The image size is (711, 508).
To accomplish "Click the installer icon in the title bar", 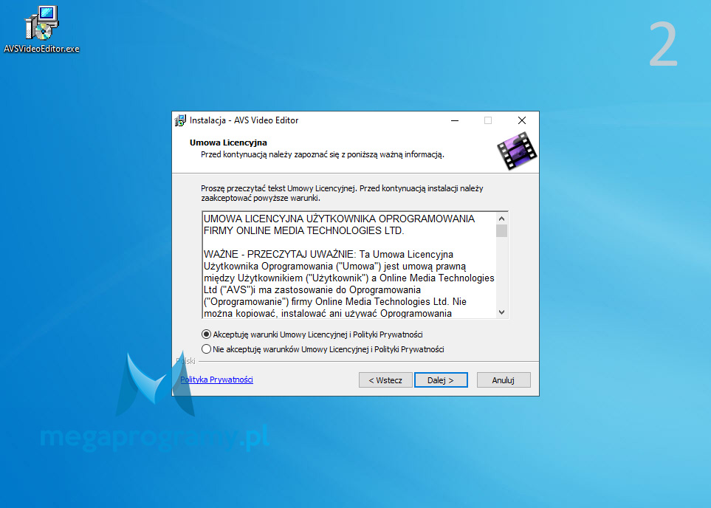I will click(x=180, y=120).
